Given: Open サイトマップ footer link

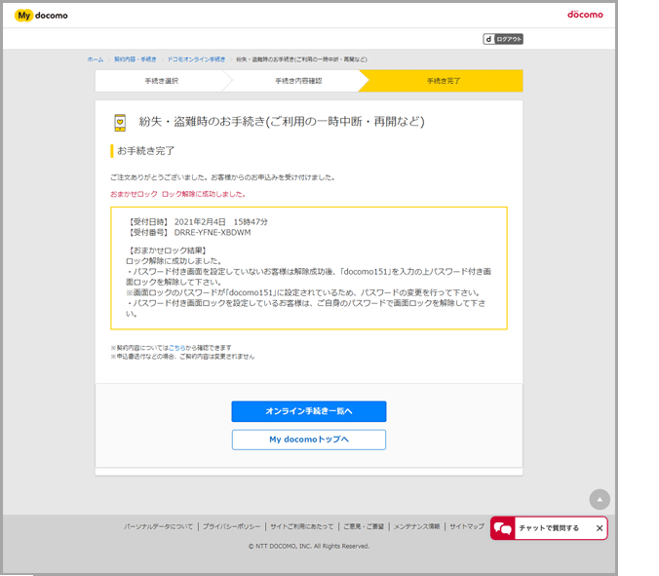Looking at the screenshot, I should 466,526.
